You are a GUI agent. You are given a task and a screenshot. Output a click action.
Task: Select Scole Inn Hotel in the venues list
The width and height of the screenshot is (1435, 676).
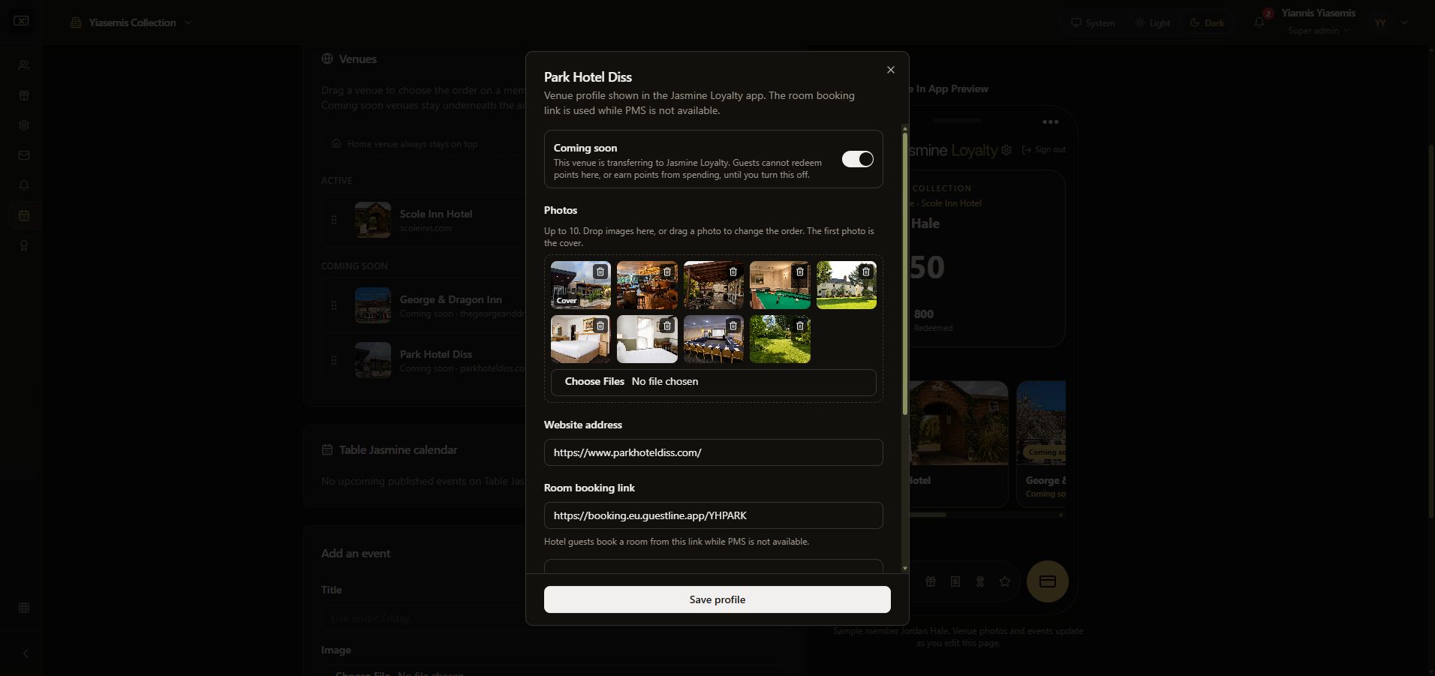click(x=425, y=220)
